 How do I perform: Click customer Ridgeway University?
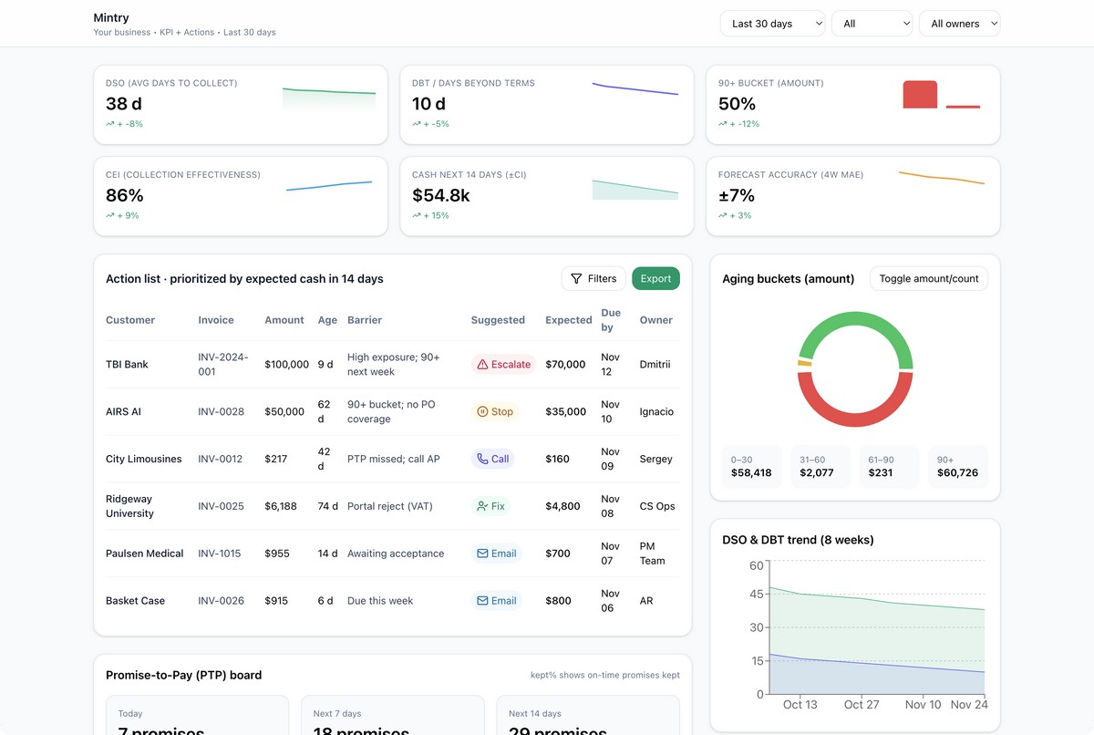tap(130, 506)
